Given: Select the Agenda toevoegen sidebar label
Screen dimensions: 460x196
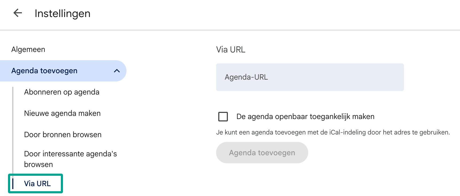Looking at the screenshot, I should point(44,71).
